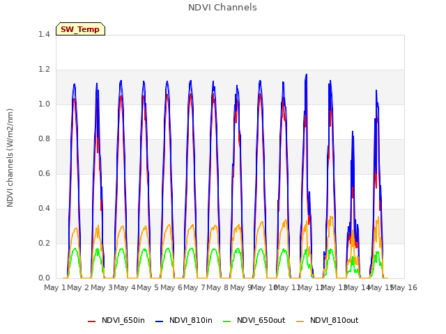Click the May 7 x-axis label
Viewport: 446px width, 334px height.
[194, 287]
